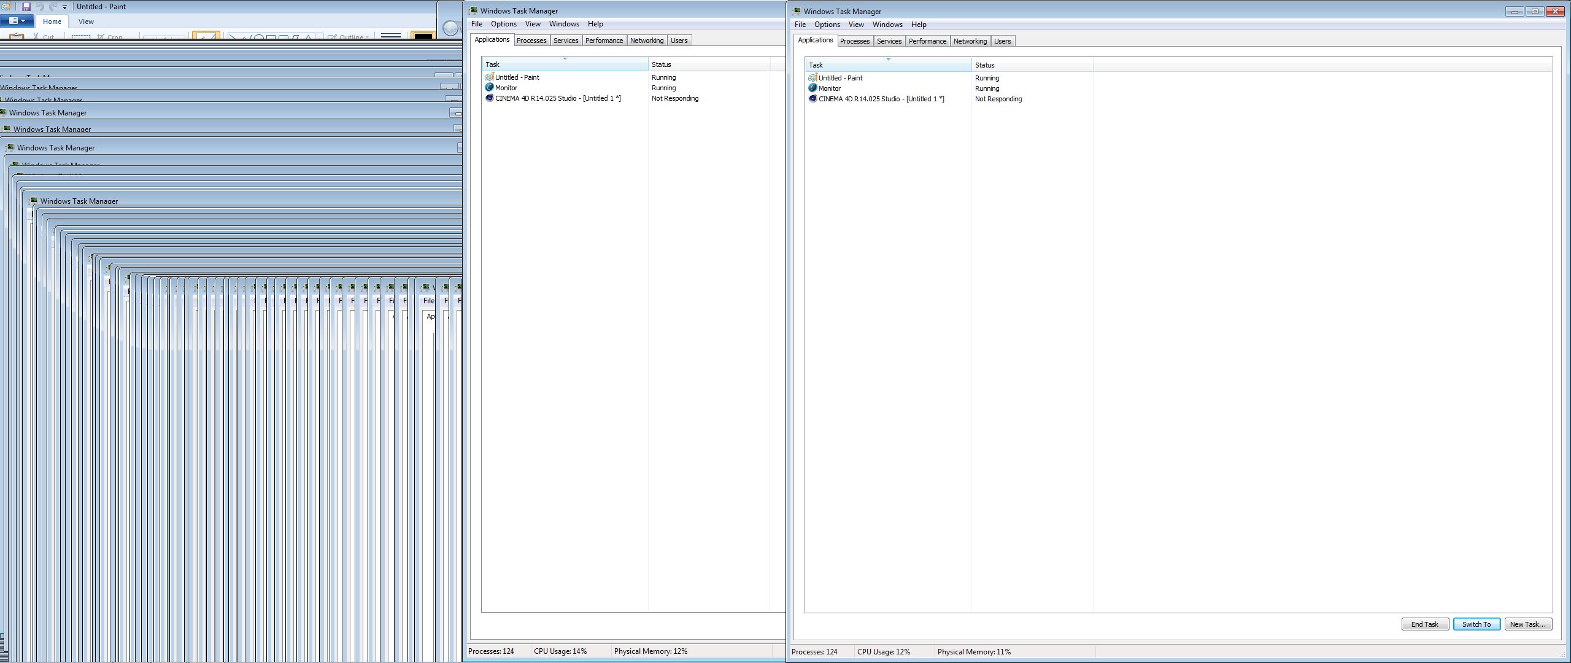The width and height of the screenshot is (1571, 663).
Task: Select the CINEMA 4D icon in the rightmost task list
Action: (x=813, y=99)
